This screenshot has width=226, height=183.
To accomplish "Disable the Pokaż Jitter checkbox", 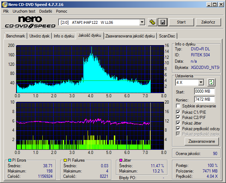I will point(178,123).
